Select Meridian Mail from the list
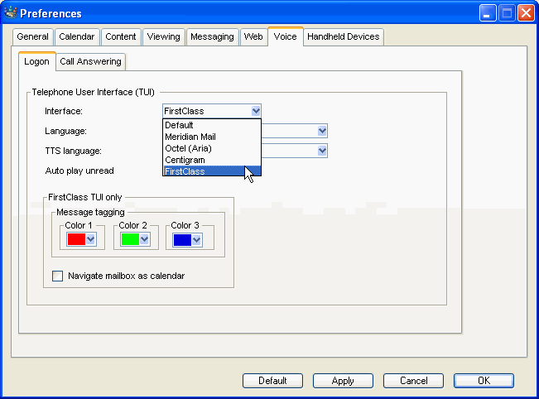The height and width of the screenshot is (399, 539). [190, 137]
